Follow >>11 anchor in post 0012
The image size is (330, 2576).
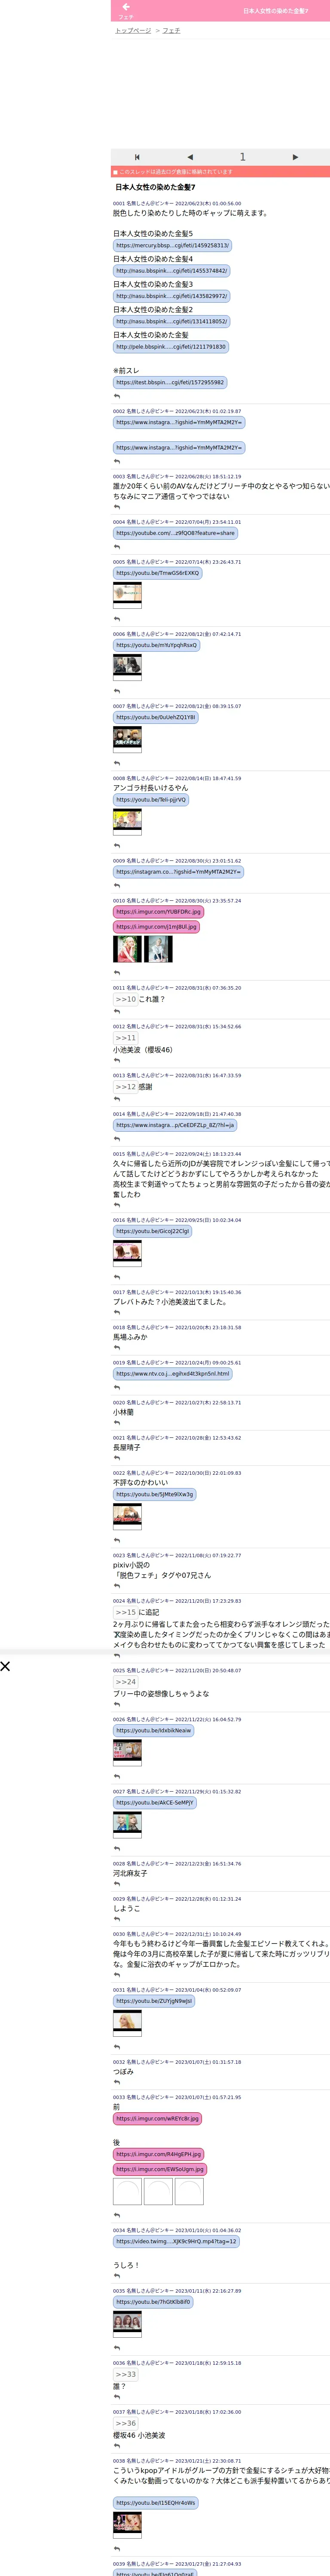[125, 1038]
